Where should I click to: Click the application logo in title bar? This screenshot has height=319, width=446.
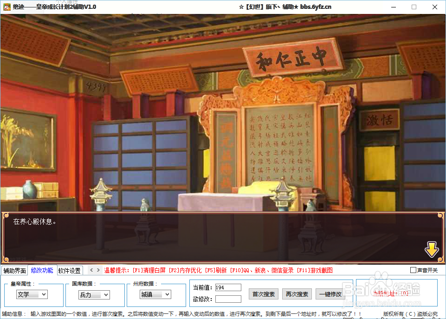[x=6, y=7]
